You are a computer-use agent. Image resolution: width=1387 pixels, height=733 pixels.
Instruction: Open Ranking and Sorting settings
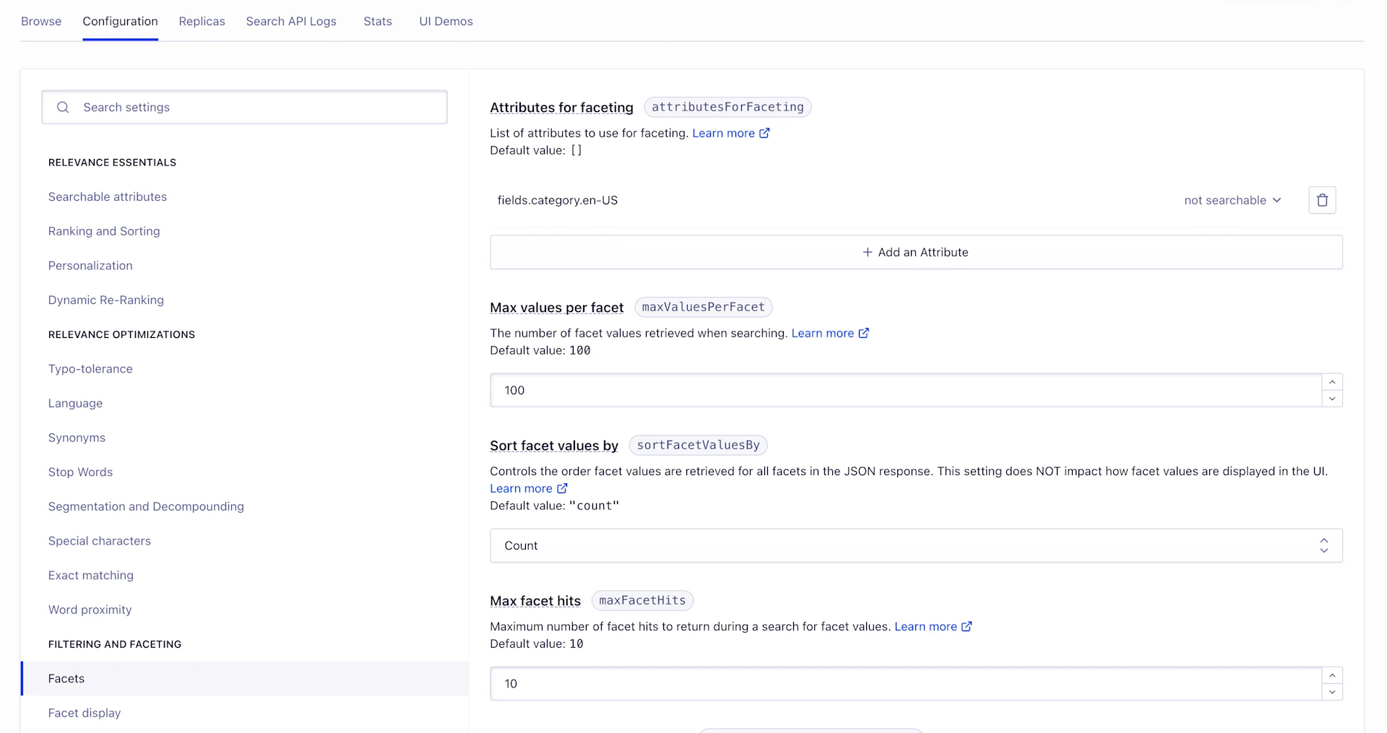(104, 231)
